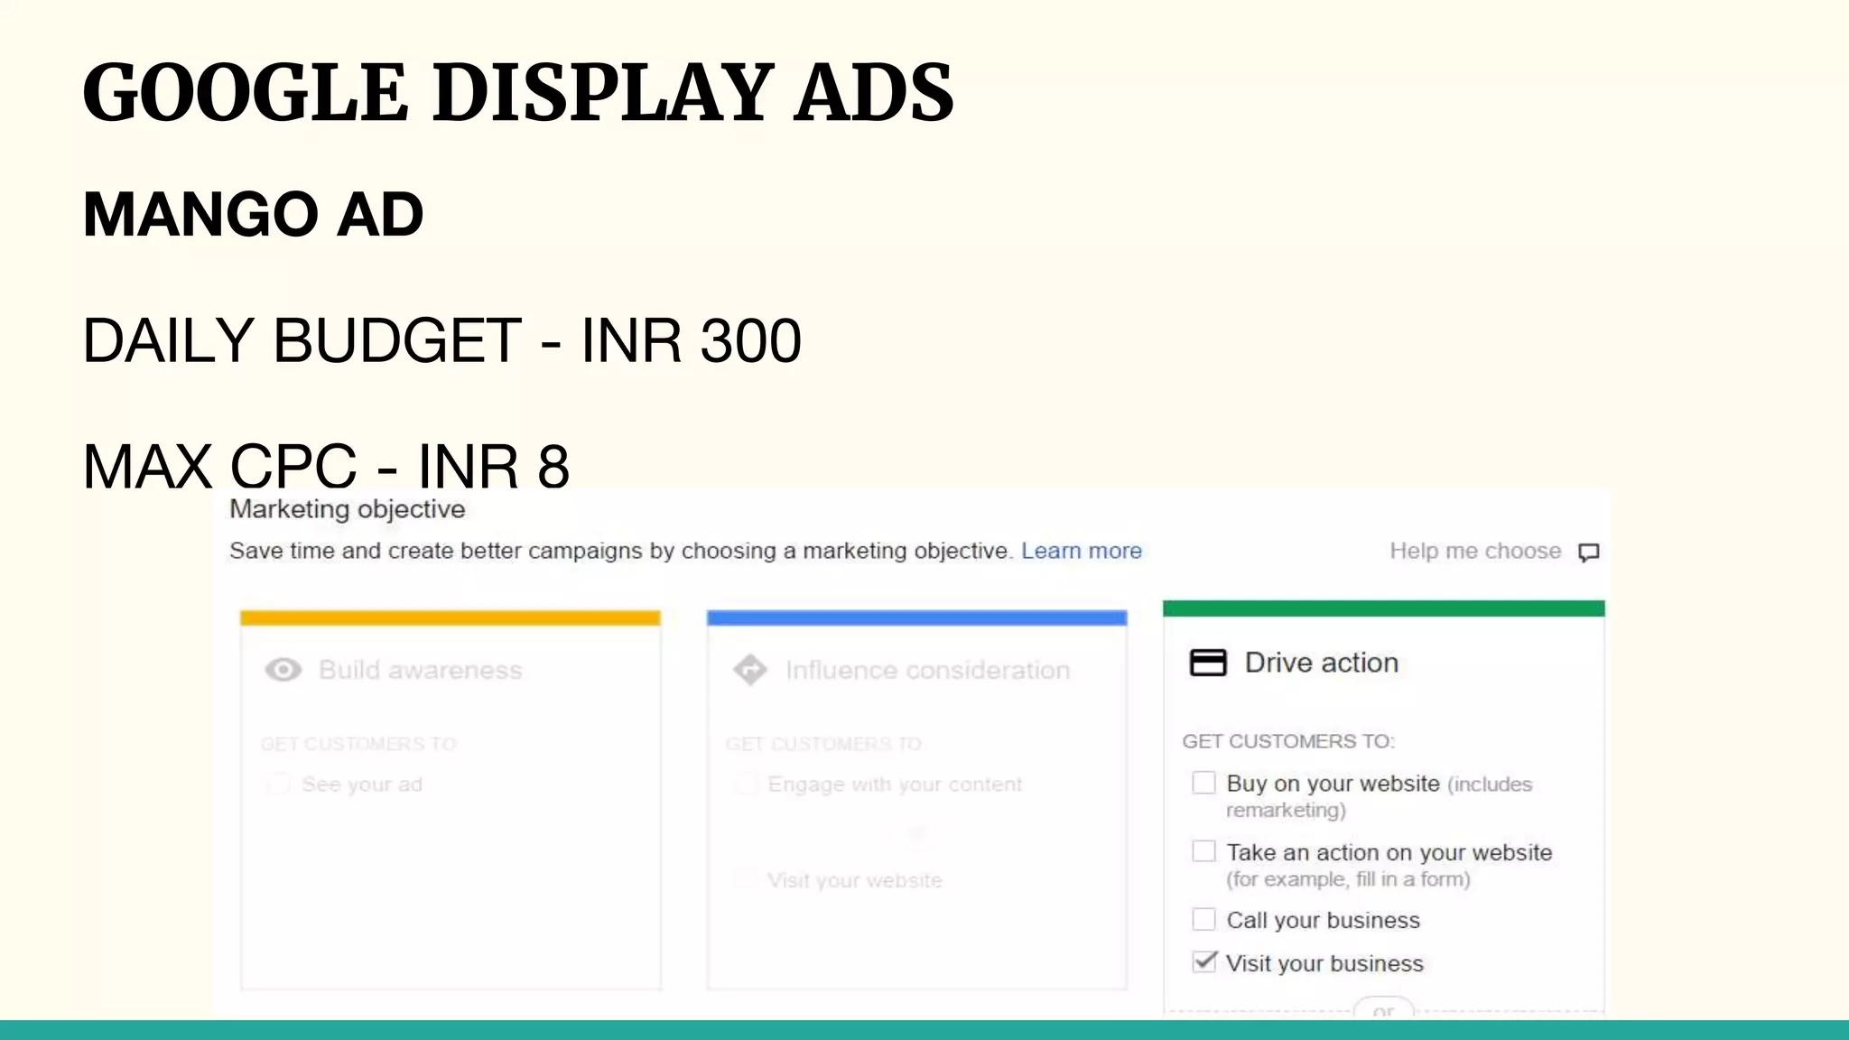Image resolution: width=1849 pixels, height=1040 pixels.
Task: Click the Help me choose chat icon
Action: tap(1589, 552)
